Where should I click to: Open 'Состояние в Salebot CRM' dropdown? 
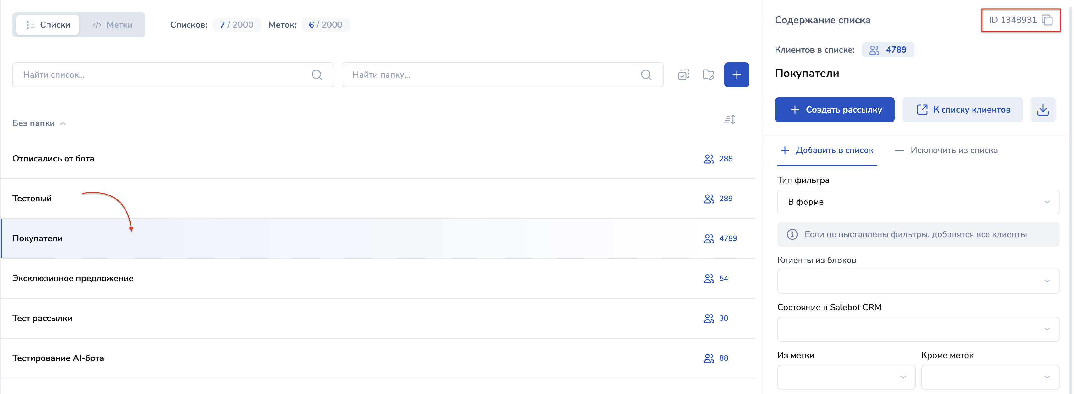coord(918,329)
